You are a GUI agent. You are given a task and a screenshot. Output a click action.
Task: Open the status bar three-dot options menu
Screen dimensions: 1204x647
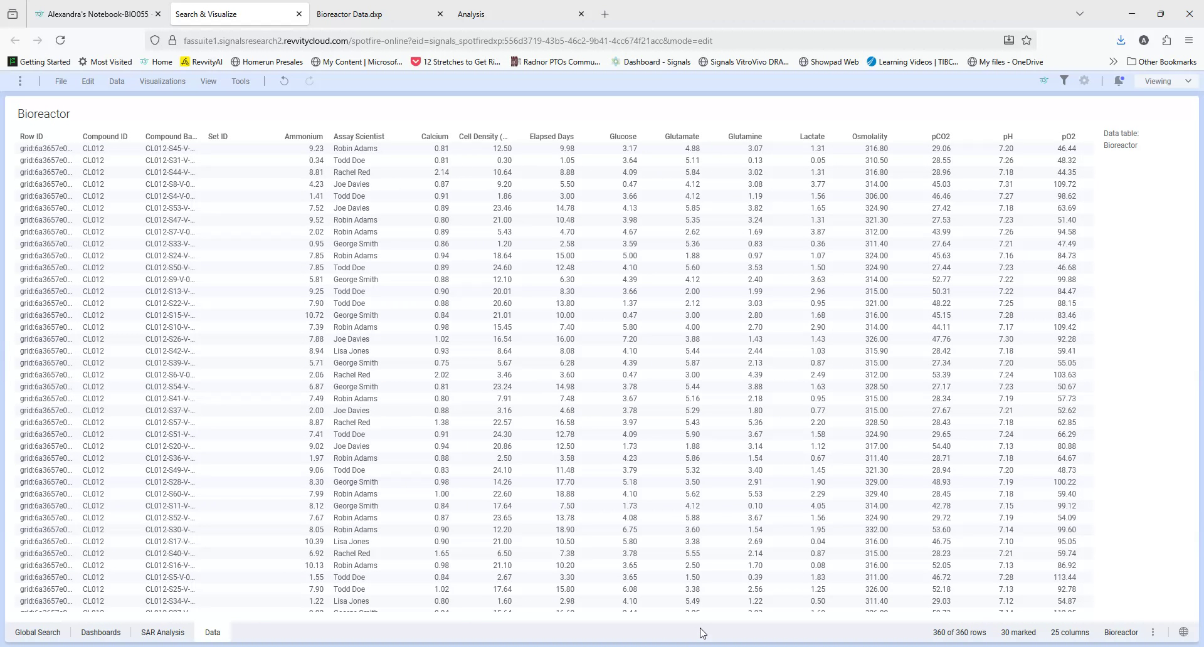coord(1153,632)
